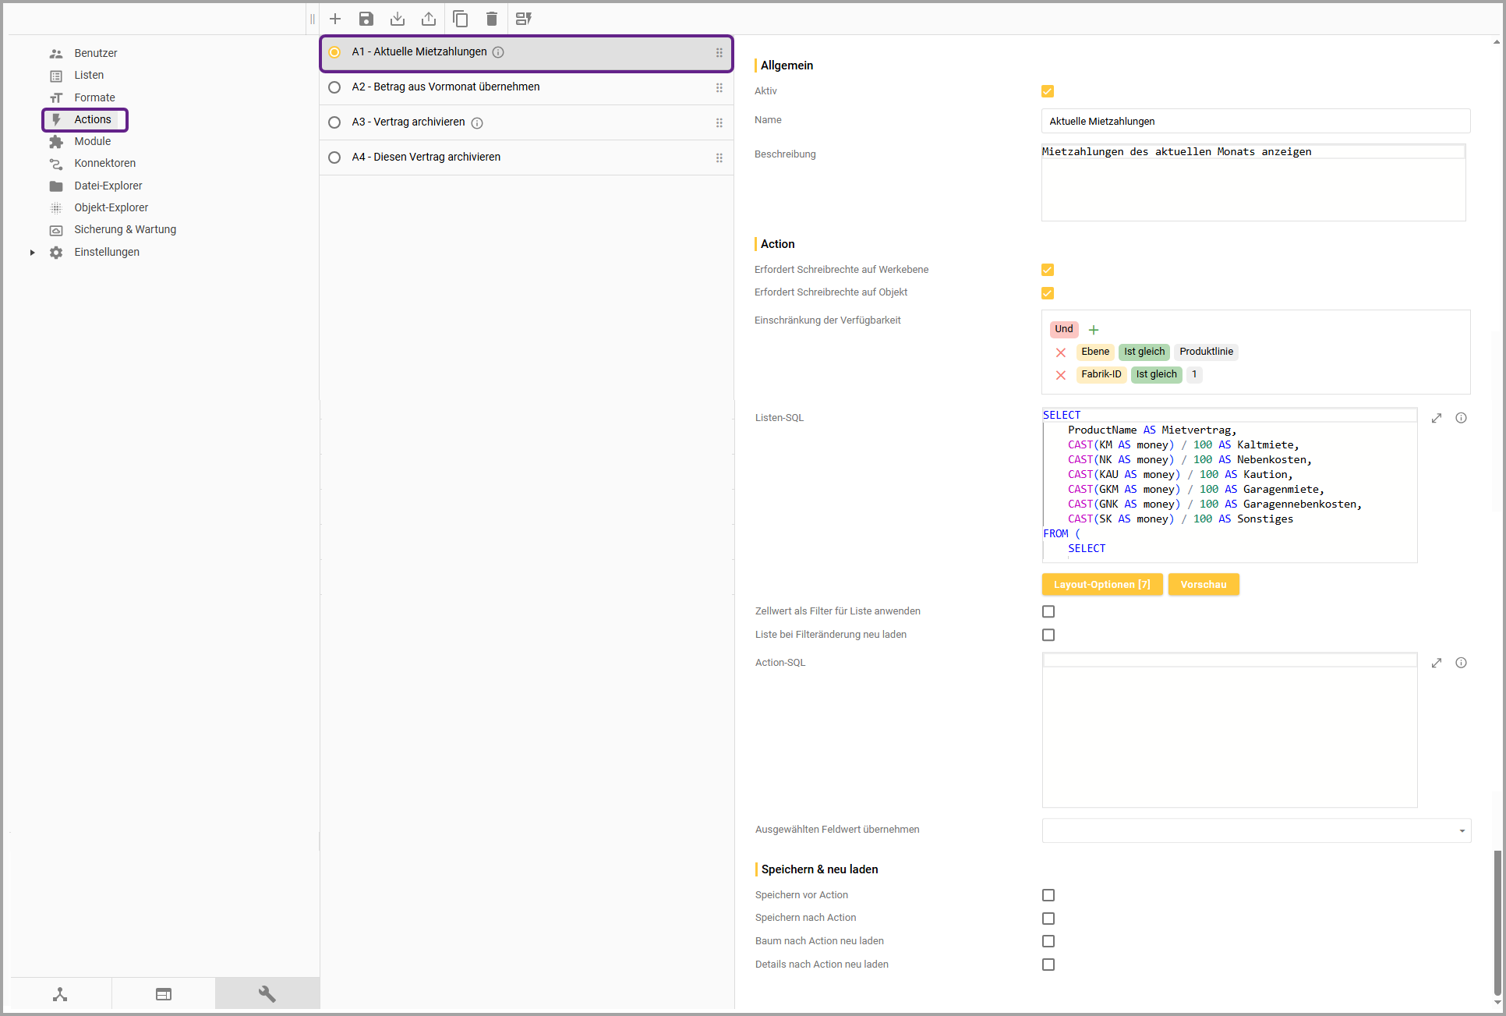Expand the Einstellungen tree node

[x=32, y=253]
